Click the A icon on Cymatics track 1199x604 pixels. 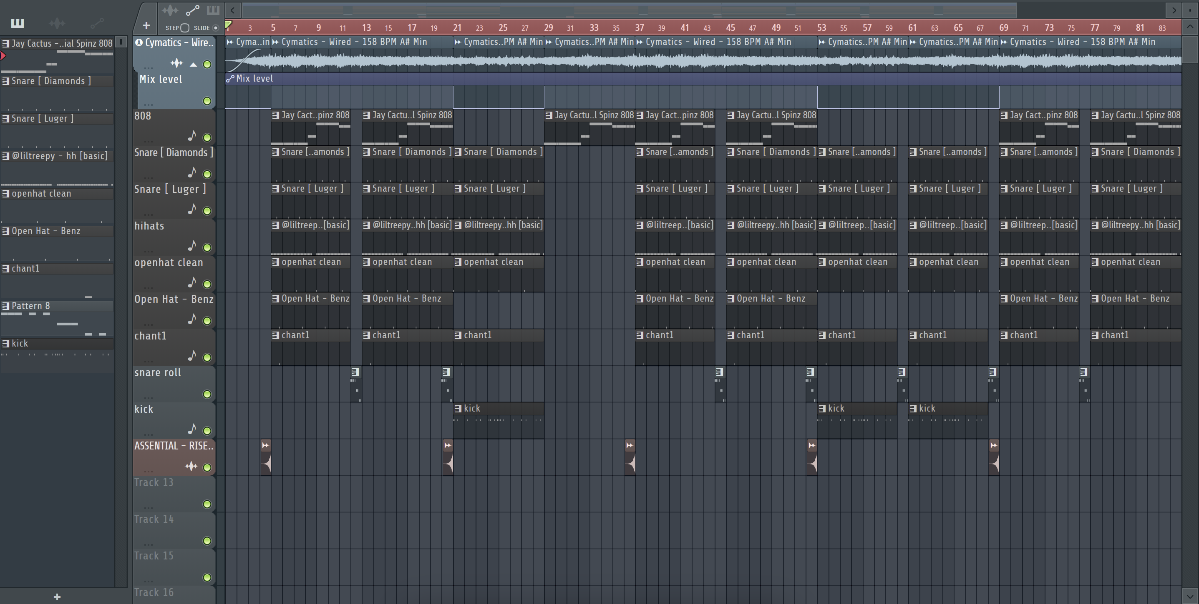139,43
